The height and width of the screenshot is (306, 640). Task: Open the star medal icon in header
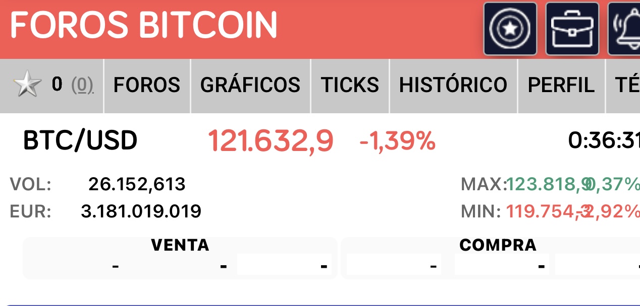(510, 29)
